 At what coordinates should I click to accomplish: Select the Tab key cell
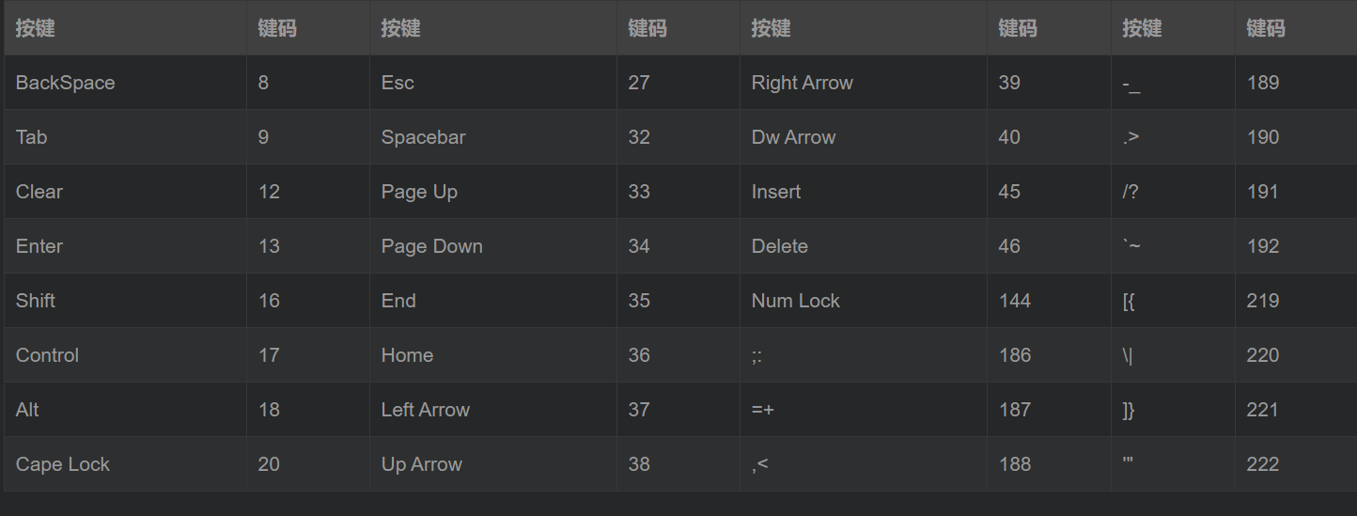pos(31,137)
